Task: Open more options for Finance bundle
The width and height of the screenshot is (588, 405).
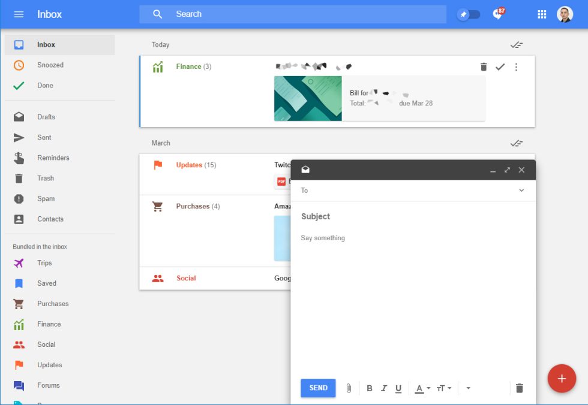Action: [517, 67]
